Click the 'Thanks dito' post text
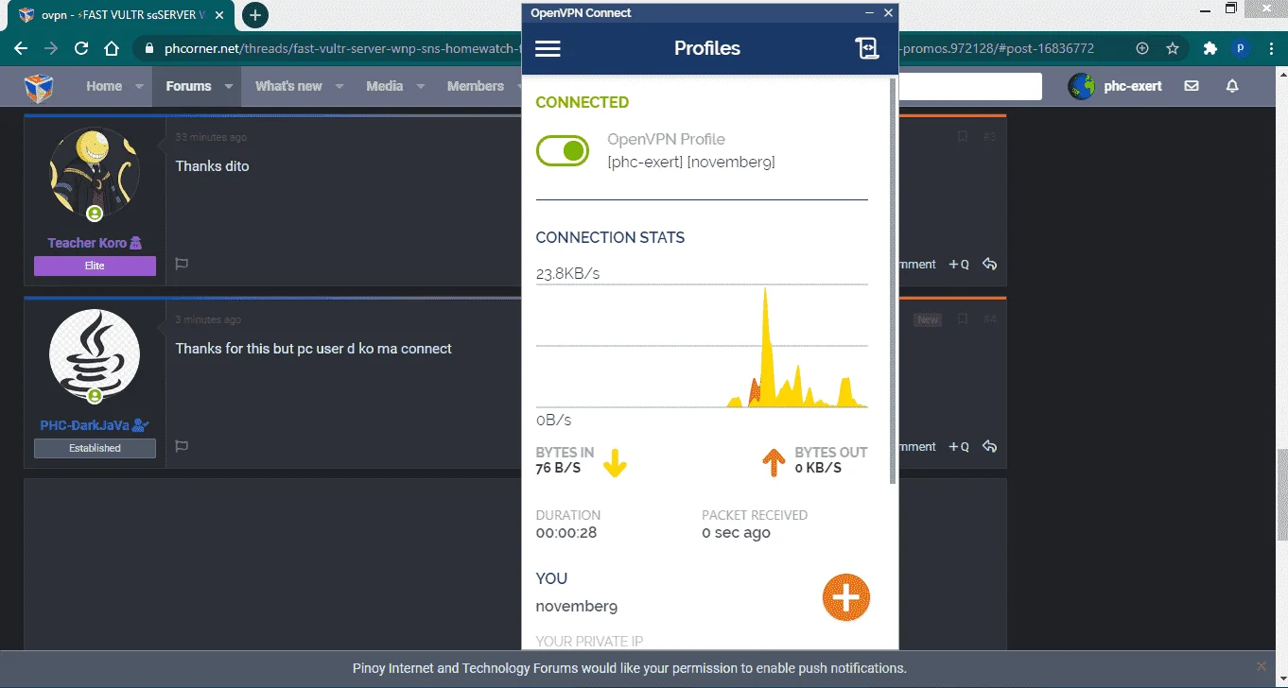The height and width of the screenshot is (688, 1288). (213, 166)
